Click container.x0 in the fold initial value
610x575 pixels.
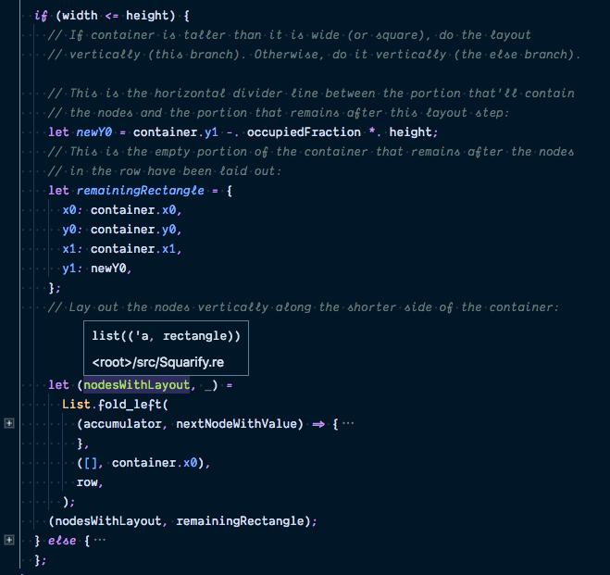pyautogui.click(x=155, y=463)
